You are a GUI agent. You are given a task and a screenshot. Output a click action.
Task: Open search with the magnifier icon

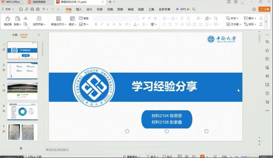(194, 9)
